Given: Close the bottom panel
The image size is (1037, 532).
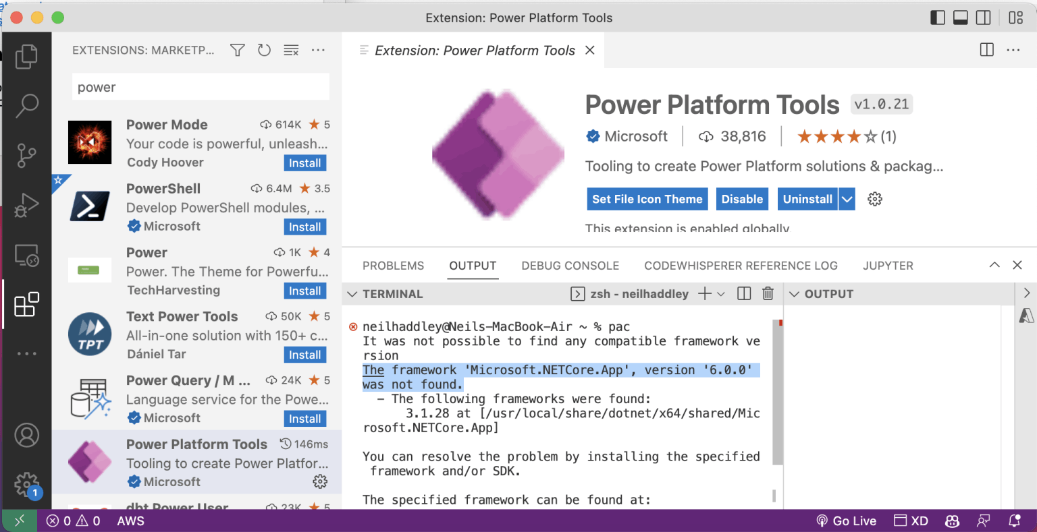Looking at the screenshot, I should click(x=1017, y=265).
